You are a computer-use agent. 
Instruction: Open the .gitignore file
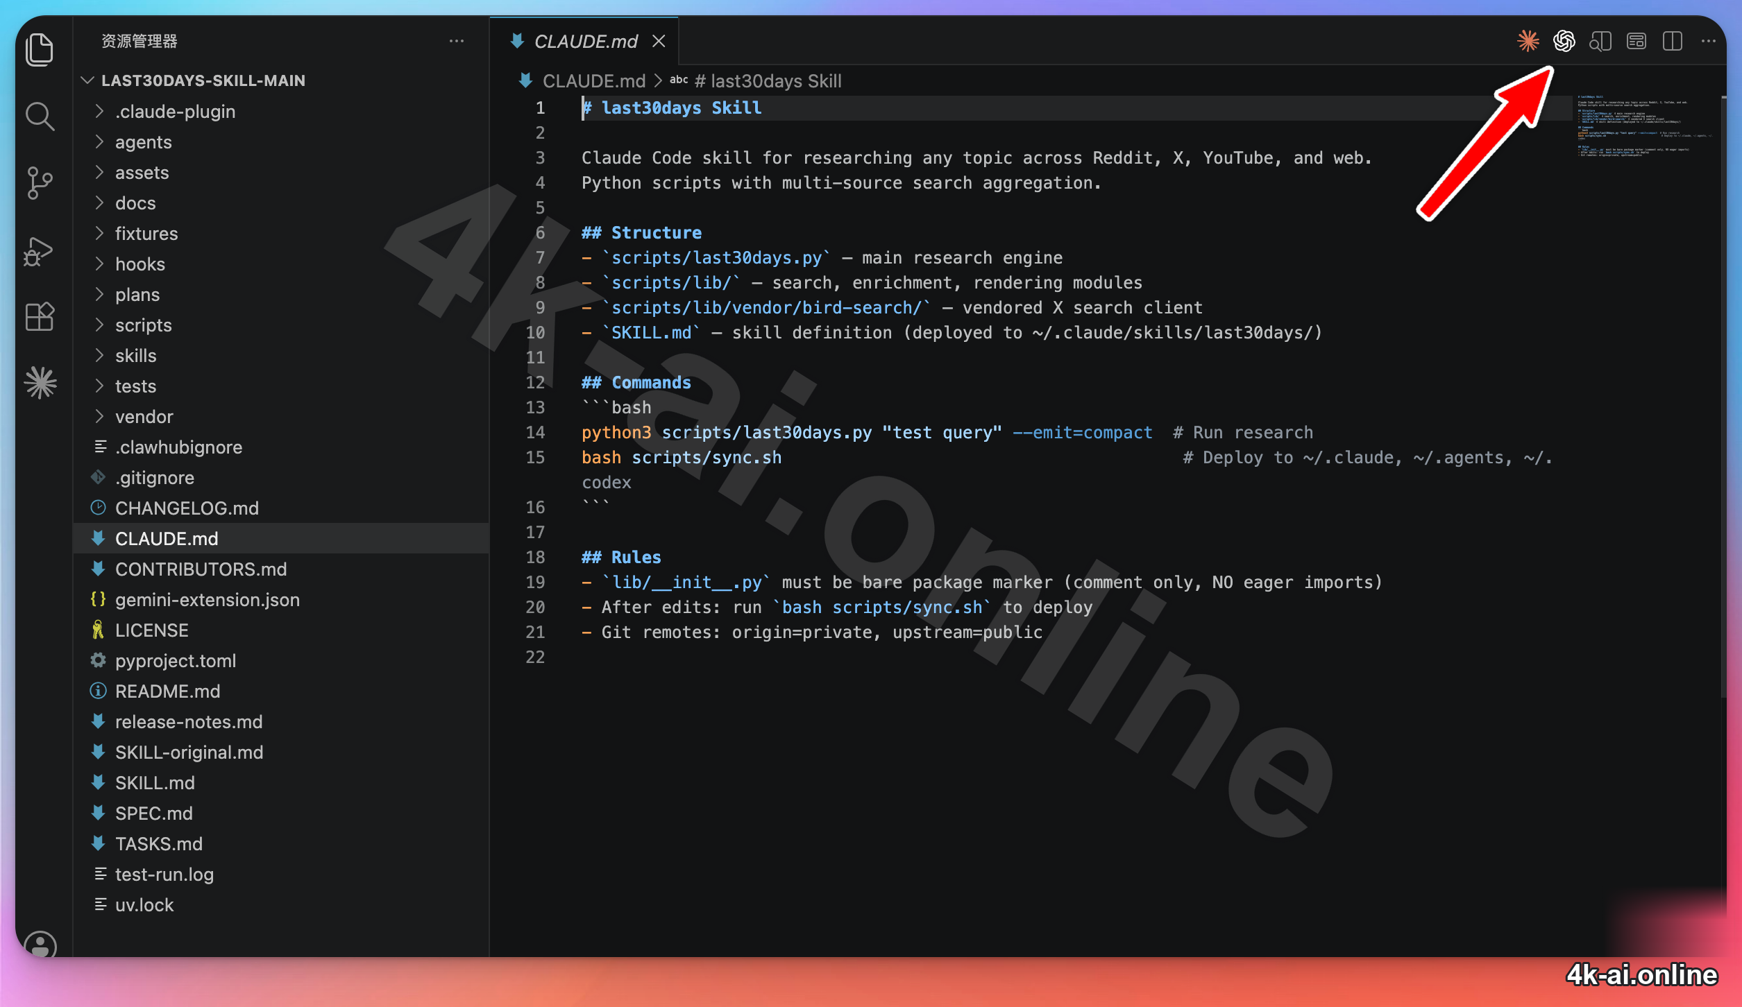(x=281, y=478)
